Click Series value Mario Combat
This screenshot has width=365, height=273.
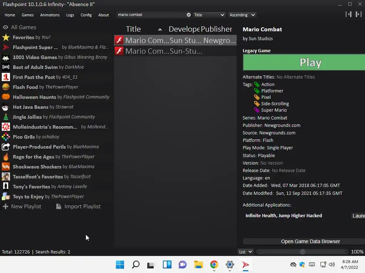coord(272,118)
